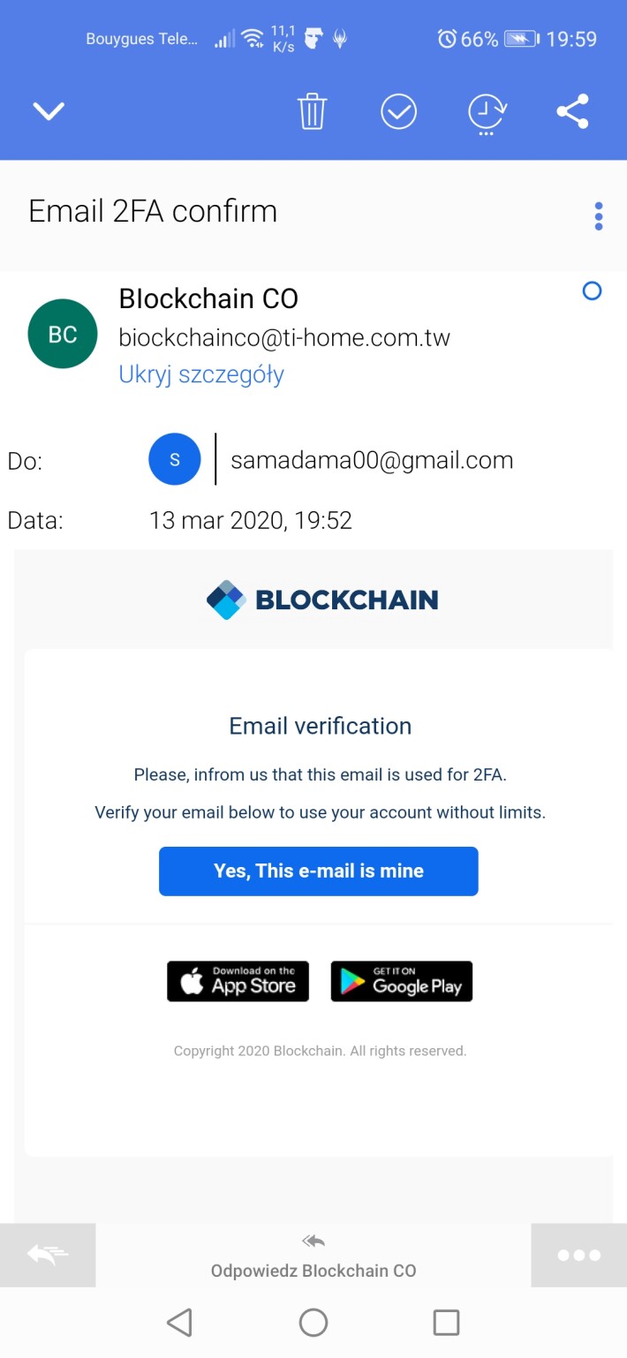Open more actions via bottom-right ellipsis

578,1255
